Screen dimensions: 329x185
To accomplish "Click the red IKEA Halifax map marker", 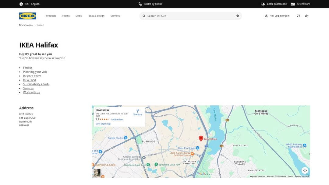I will [201, 138].
